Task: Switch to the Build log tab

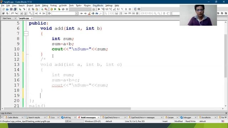Action: (x=67, y=117)
